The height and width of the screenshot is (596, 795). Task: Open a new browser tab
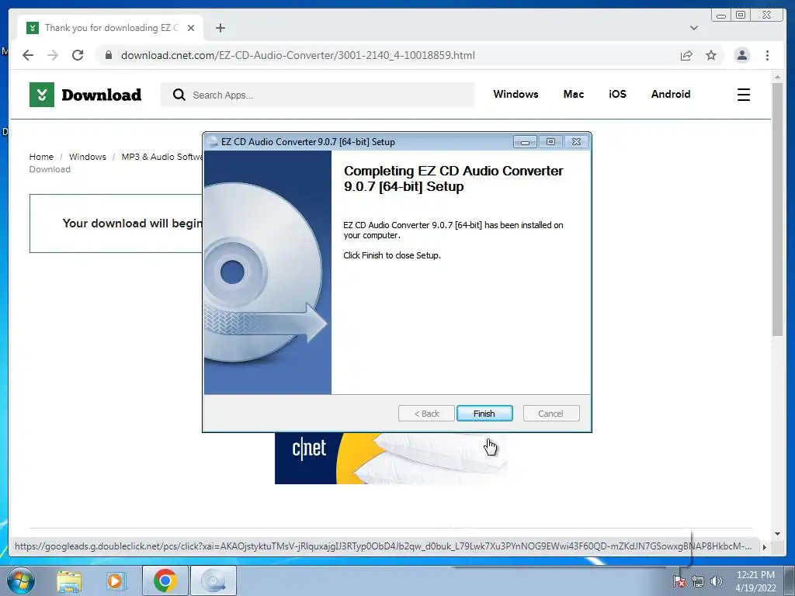220,28
